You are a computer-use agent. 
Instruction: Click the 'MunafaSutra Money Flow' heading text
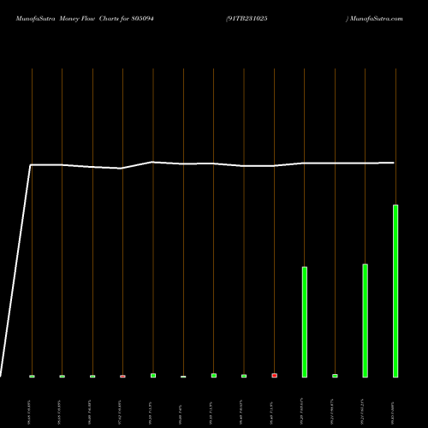tap(56, 19)
